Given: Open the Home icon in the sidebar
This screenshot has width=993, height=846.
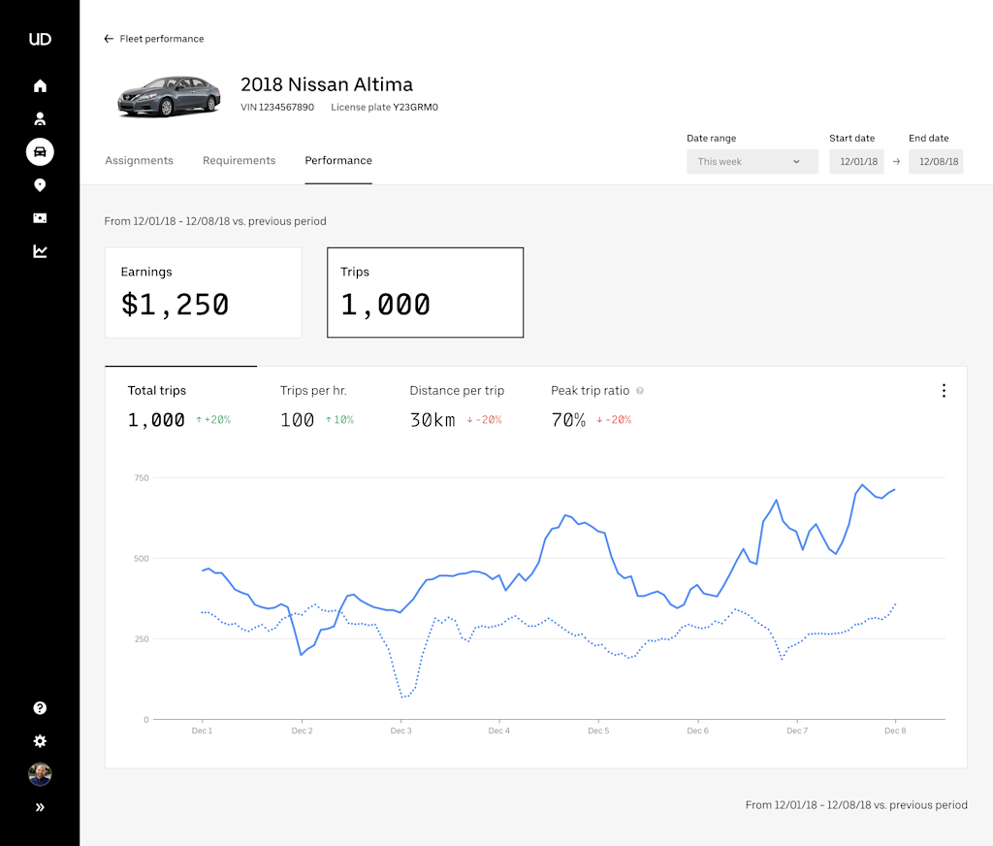Looking at the screenshot, I should point(39,85).
